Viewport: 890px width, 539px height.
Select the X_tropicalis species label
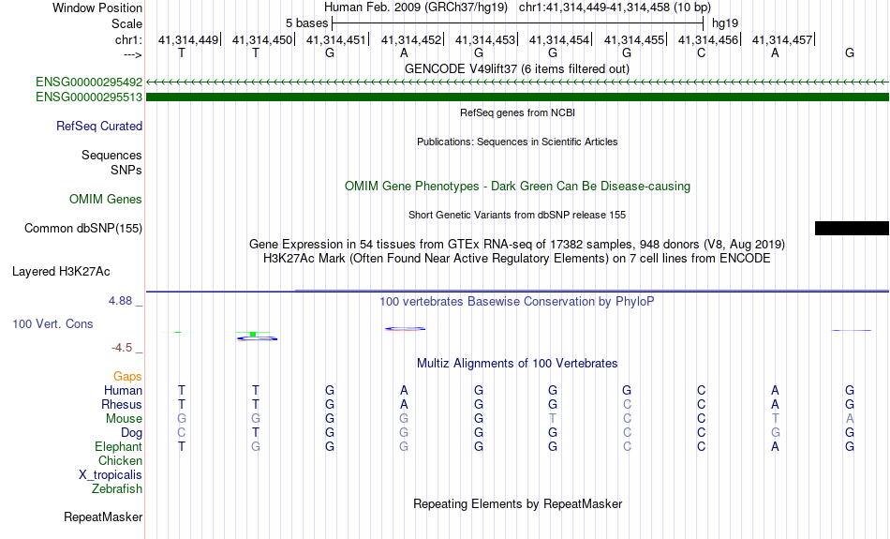(x=111, y=475)
